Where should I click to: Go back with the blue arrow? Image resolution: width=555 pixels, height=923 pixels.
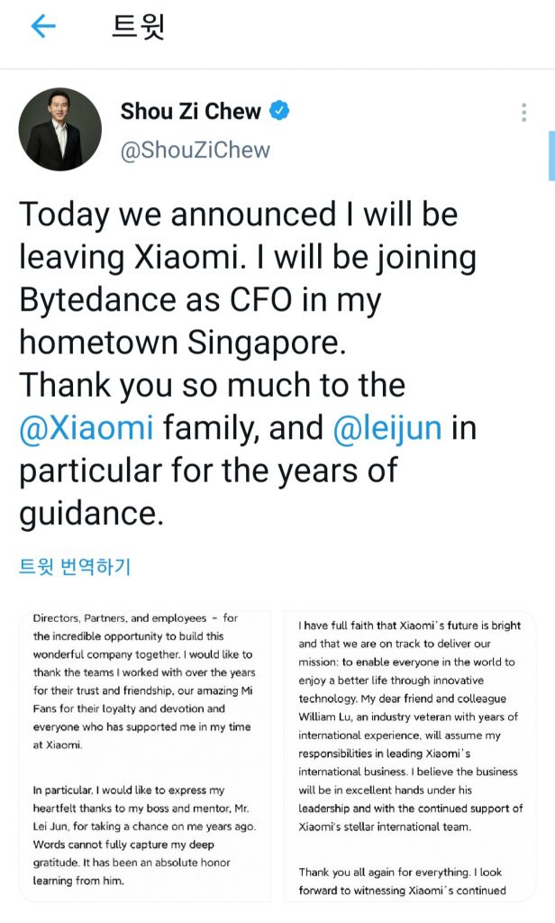click(x=42, y=27)
